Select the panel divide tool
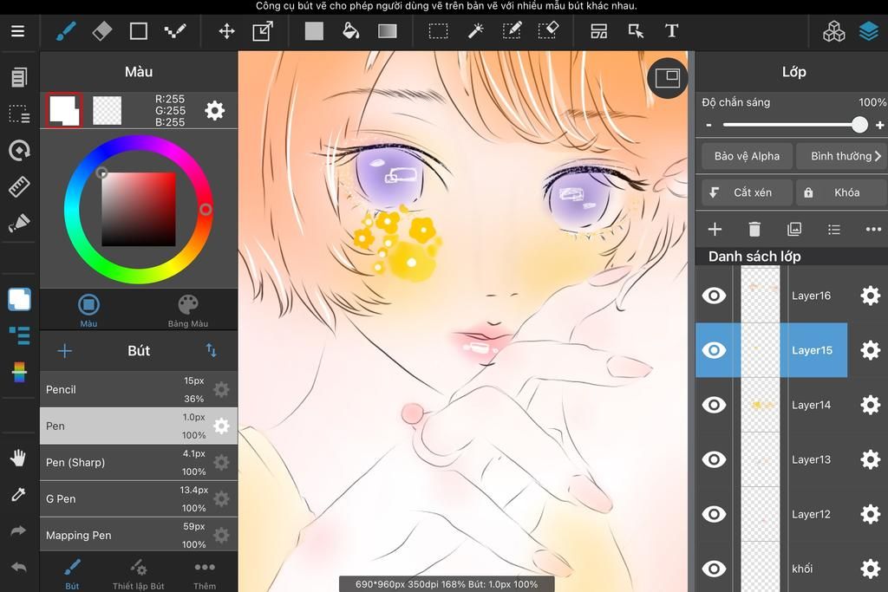888x592 pixels. tap(598, 31)
